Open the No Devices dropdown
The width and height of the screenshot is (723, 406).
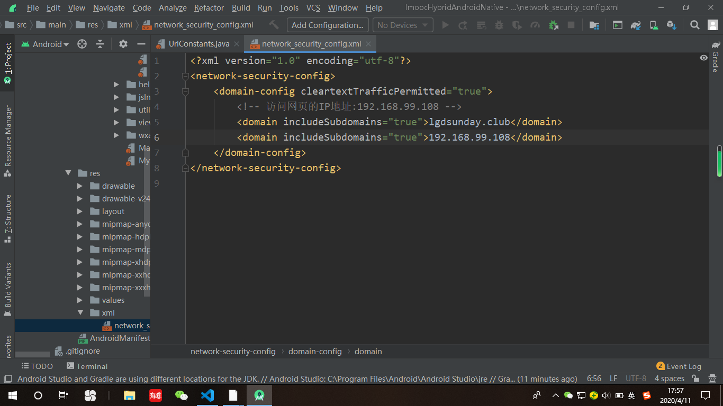coord(403,25)
